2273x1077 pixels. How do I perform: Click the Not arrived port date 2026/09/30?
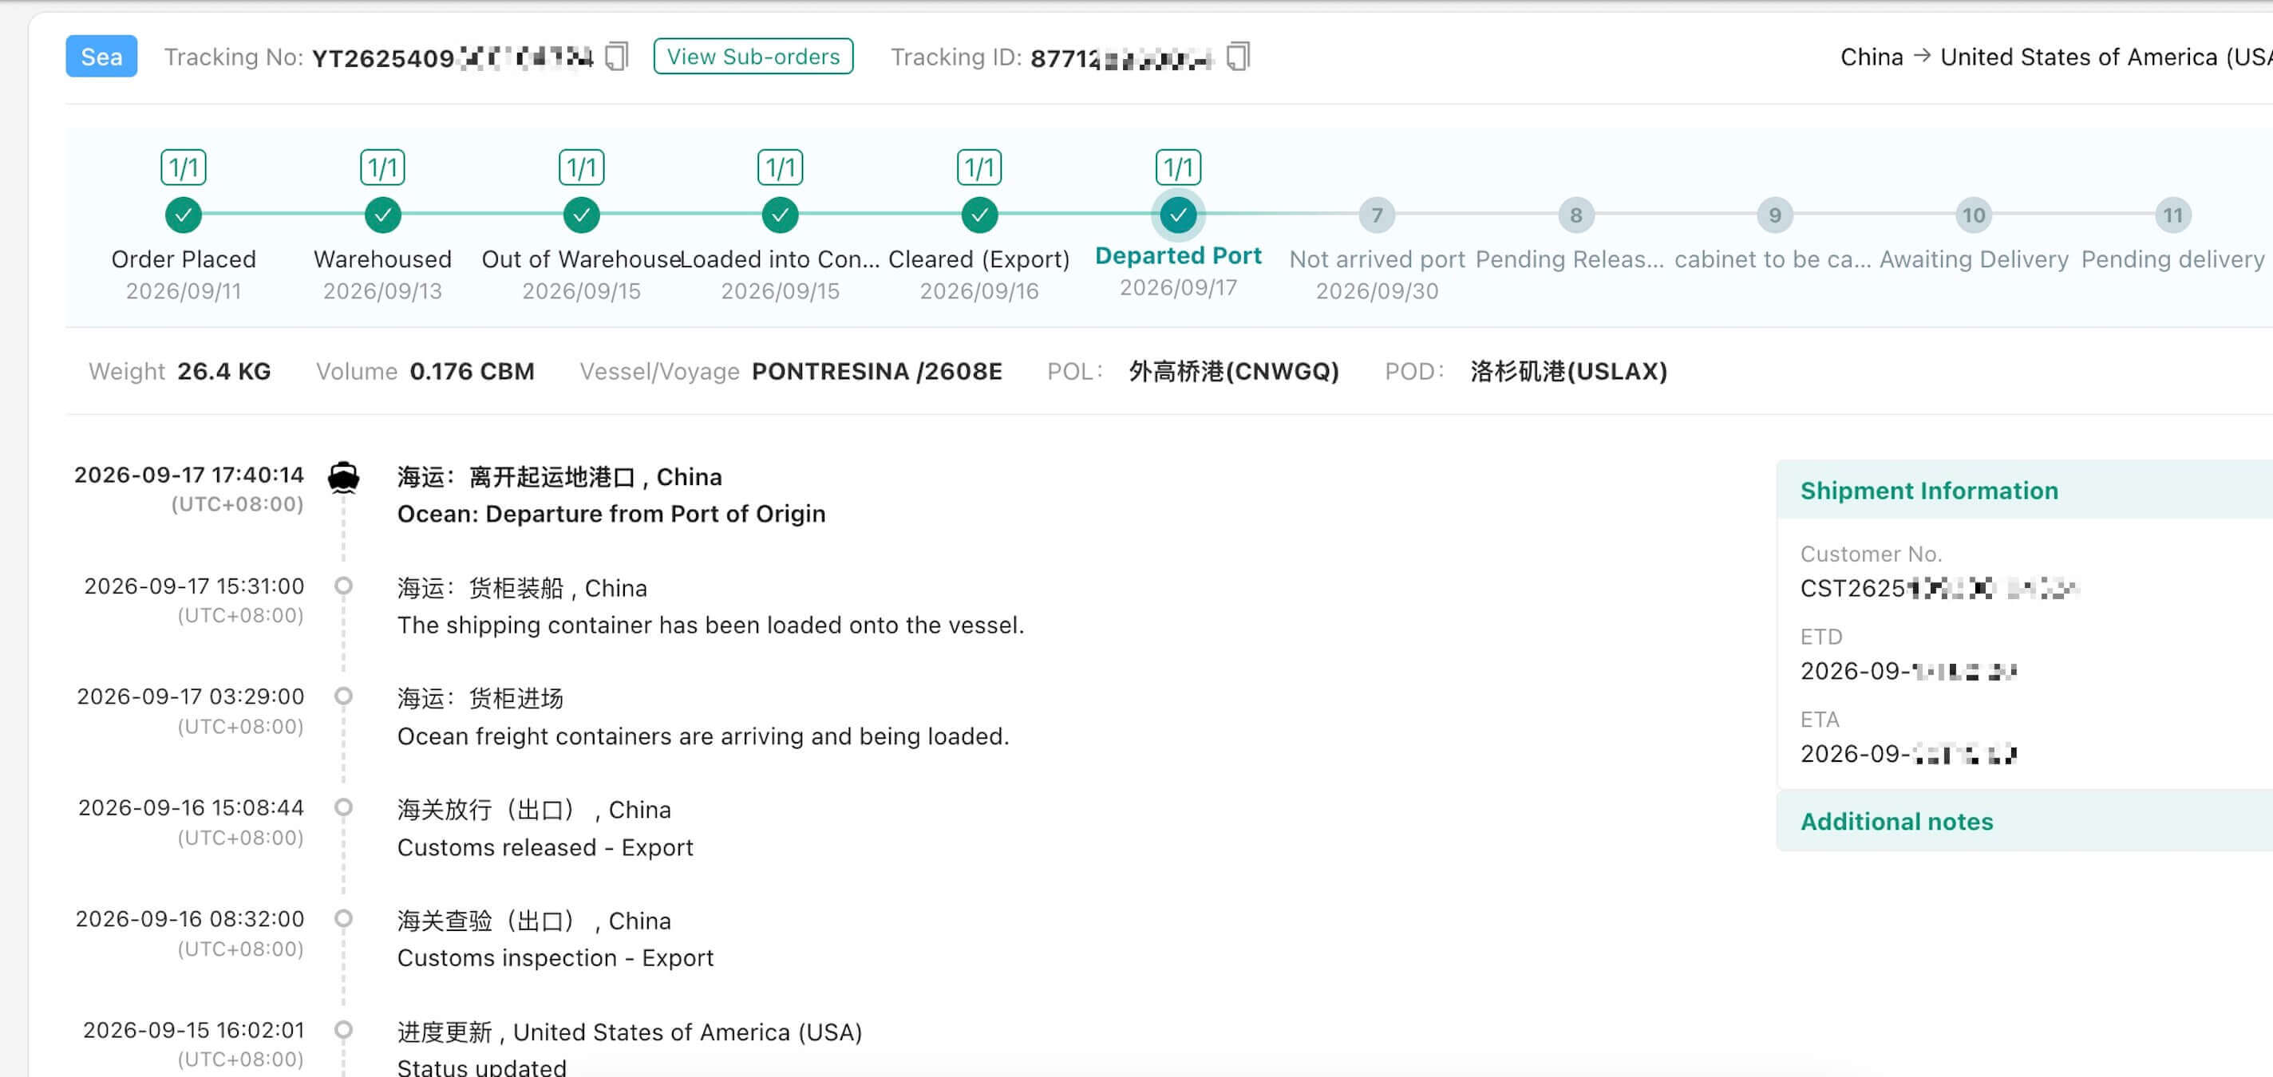[x=1378, y=291]
